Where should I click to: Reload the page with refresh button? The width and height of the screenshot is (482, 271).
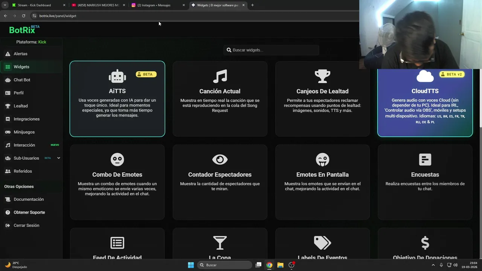coord(23,16)
